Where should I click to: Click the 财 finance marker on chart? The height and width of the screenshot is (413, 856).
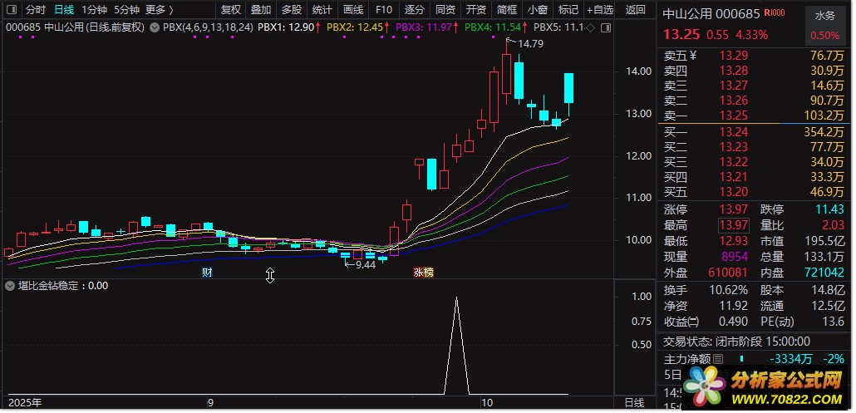coord(207,273)
